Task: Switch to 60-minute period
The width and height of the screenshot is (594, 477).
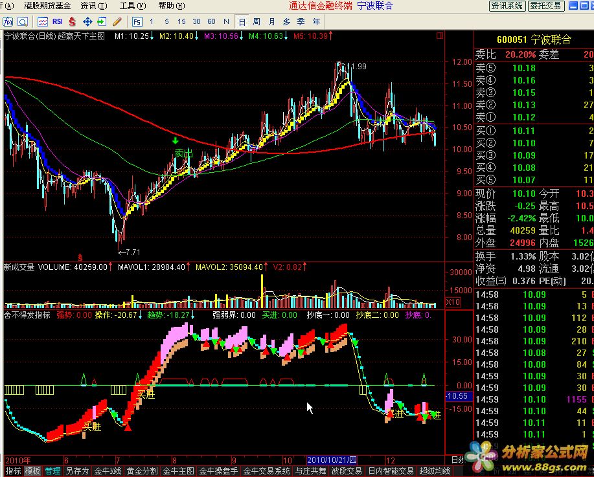Action: click(211, 21)
